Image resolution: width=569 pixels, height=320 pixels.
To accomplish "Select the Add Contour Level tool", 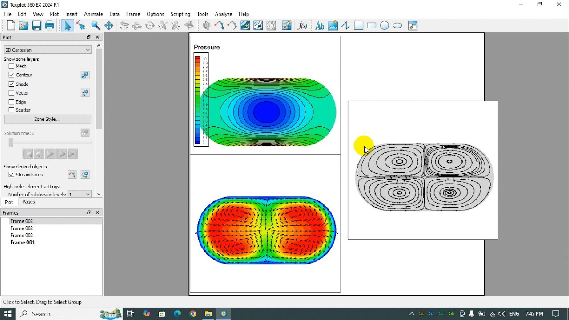I will point(245,26).
